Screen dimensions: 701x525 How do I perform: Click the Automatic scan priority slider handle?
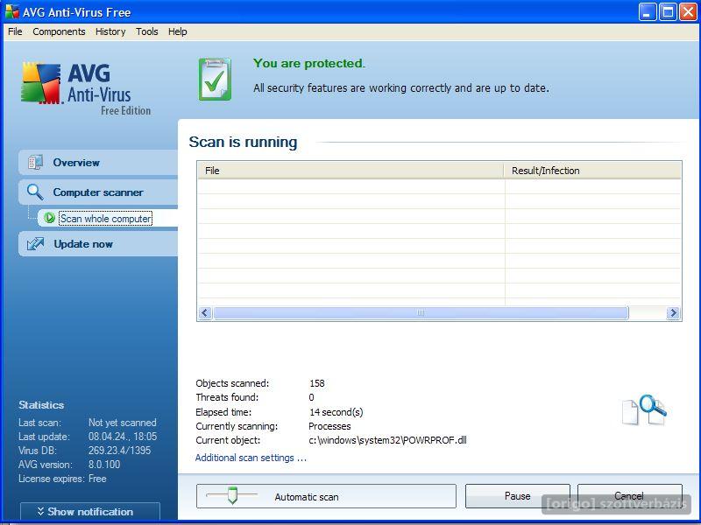click(232, 495)
